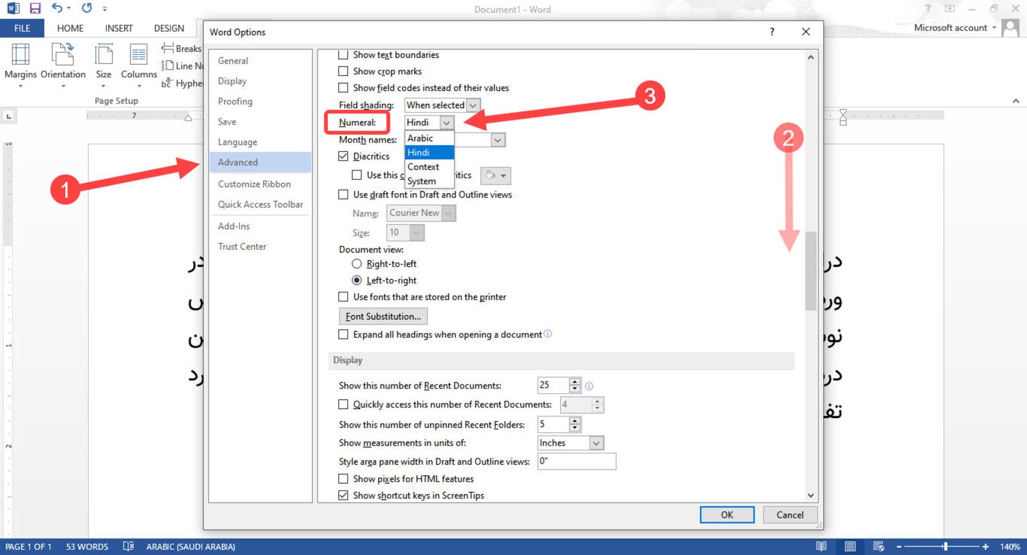Screen dimensions: 1027x555
Task: Open the FILE tab
Action: (22, 28)
